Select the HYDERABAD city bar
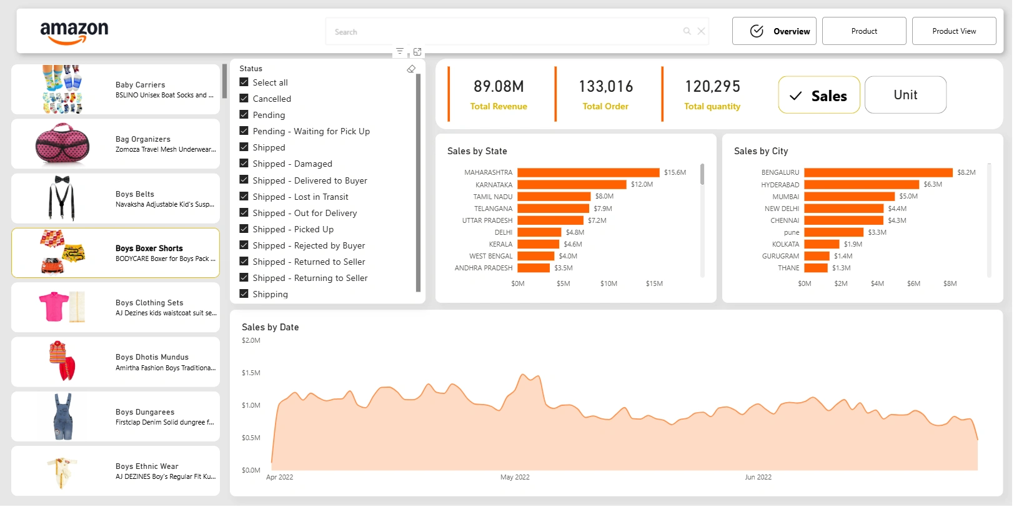Viewport: 1014px width, 507px height. pos(862,185)
